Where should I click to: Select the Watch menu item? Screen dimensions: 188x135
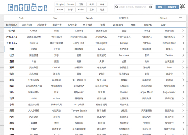pos(89,18)
